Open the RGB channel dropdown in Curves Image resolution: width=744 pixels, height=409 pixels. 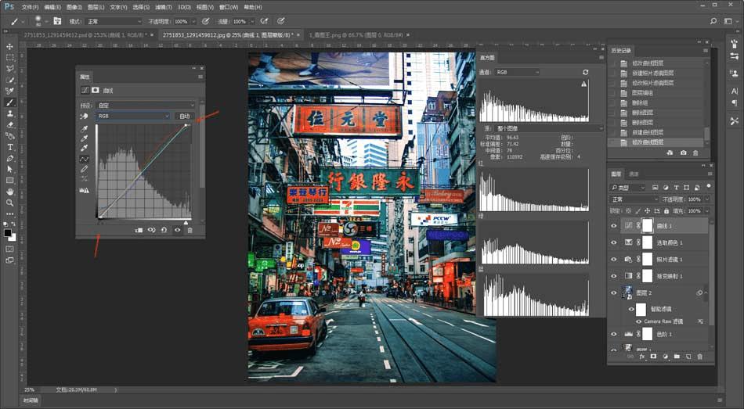(132, 116)
